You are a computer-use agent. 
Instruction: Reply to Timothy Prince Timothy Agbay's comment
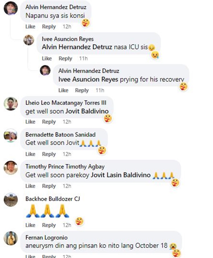pos(49,186)
